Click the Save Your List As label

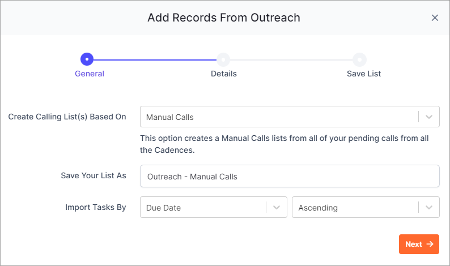(94, 175)
